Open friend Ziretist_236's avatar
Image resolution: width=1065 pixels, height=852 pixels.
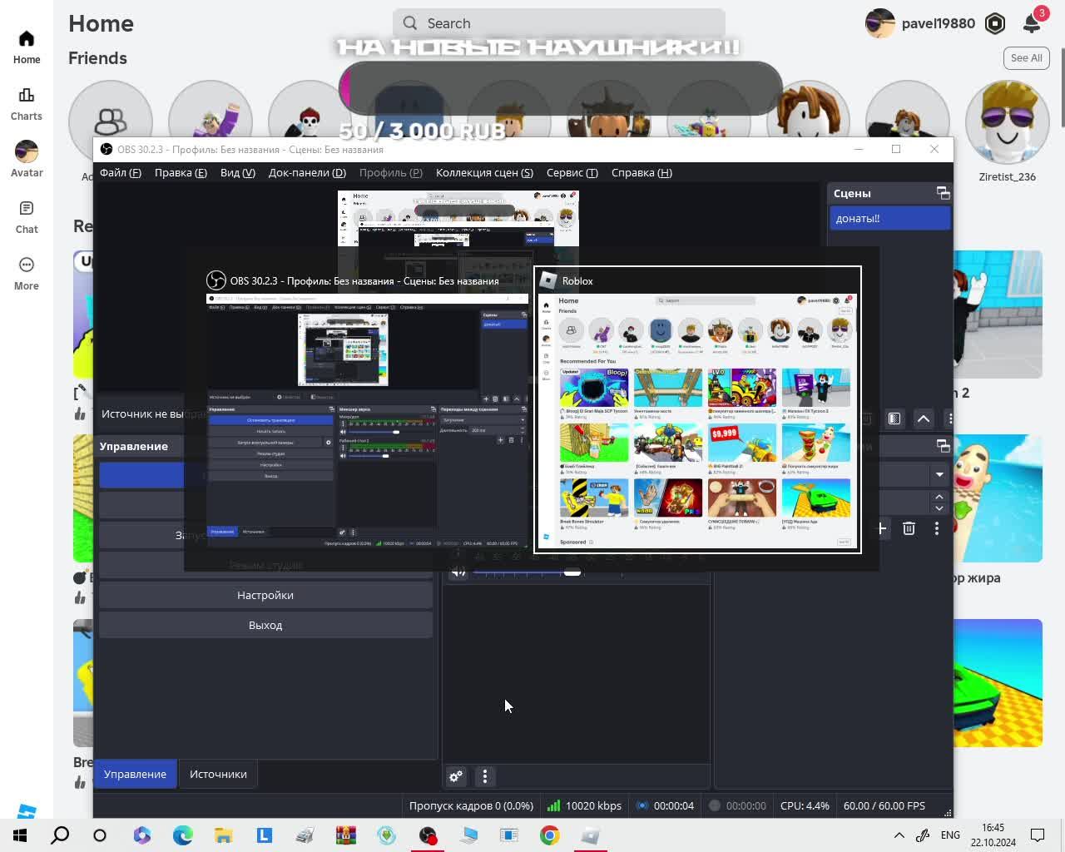click(x=1008, y=122)
